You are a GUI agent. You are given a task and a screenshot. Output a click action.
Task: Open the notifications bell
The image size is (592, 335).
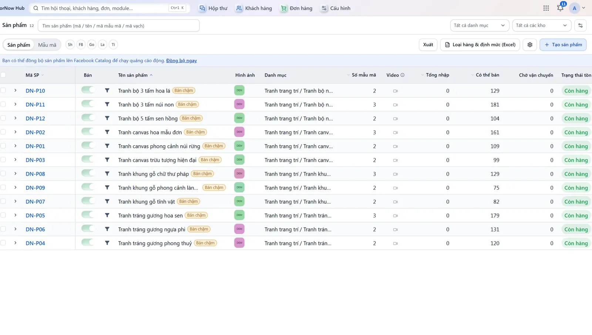point(560,8)
